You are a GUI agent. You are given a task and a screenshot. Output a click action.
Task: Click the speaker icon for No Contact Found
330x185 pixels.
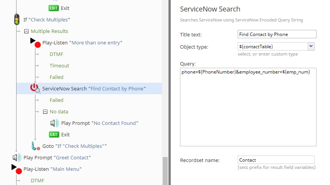pyautogui.click(x=55, y=123)
